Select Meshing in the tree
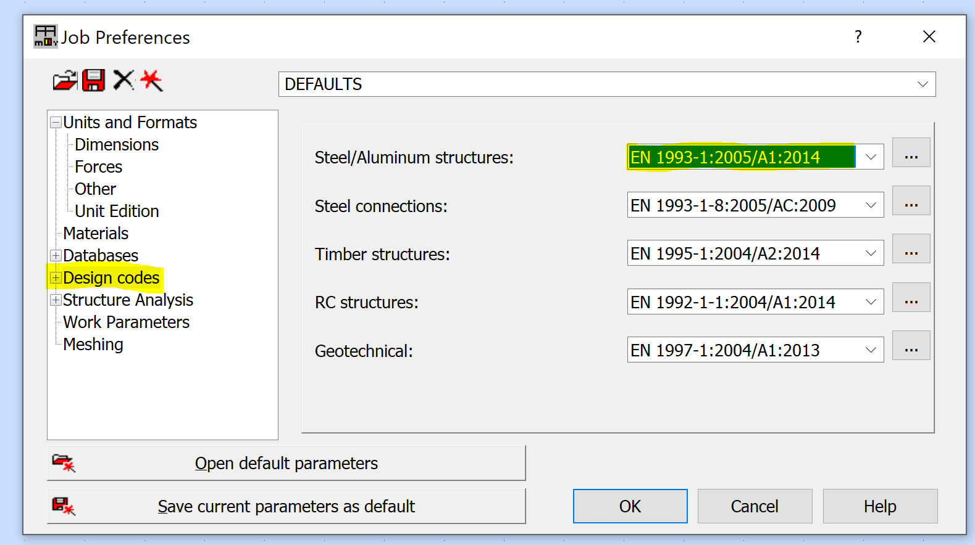The width and height of the screenshot is (975, 545). pyautogui.click(x=93, y=345)
